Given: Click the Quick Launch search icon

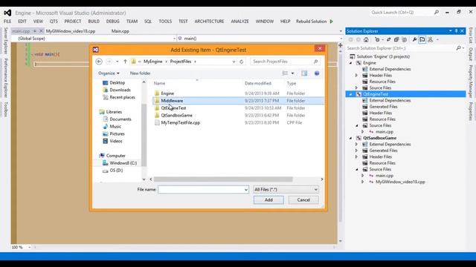Looking at the screenshot, I should pos(437,13).
